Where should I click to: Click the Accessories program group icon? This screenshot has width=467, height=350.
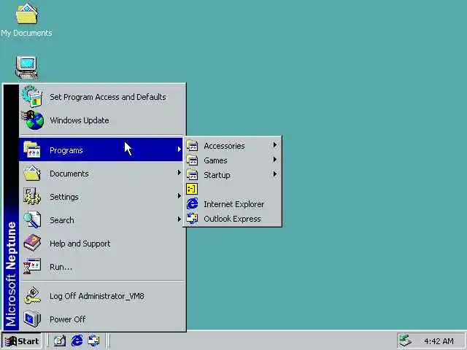[192, 146]
